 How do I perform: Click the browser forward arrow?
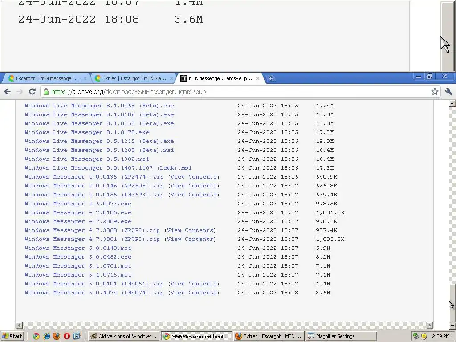pos(20,92)
